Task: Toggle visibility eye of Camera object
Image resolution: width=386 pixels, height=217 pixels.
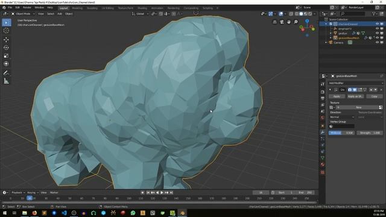Action: 377,43
